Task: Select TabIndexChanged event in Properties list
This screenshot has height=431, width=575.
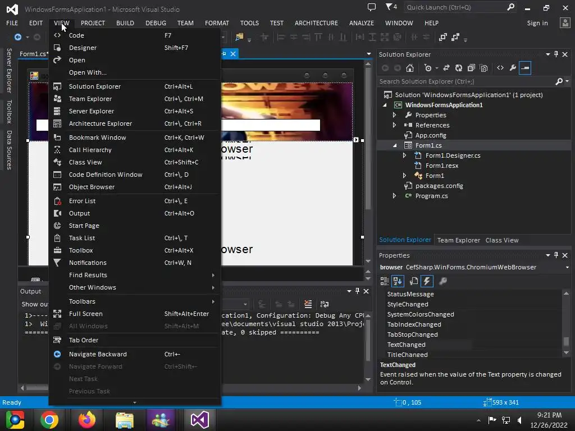Action: pyautogui.click(x=414, y=324)
